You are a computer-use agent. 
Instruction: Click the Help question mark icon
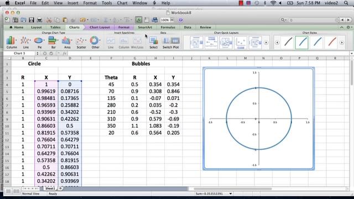click(180, 20)
